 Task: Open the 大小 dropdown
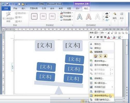(x=122, y=17)
